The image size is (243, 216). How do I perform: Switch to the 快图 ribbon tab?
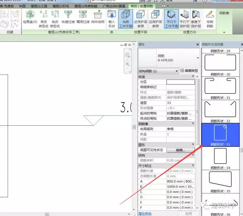click(22, 6)
